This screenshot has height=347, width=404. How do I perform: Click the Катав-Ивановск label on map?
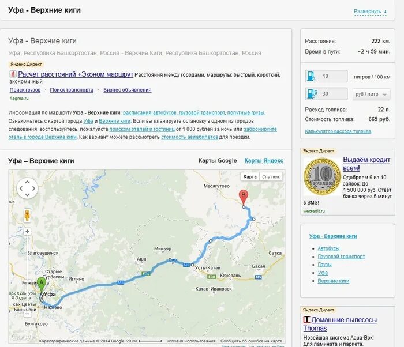point(214,289)
